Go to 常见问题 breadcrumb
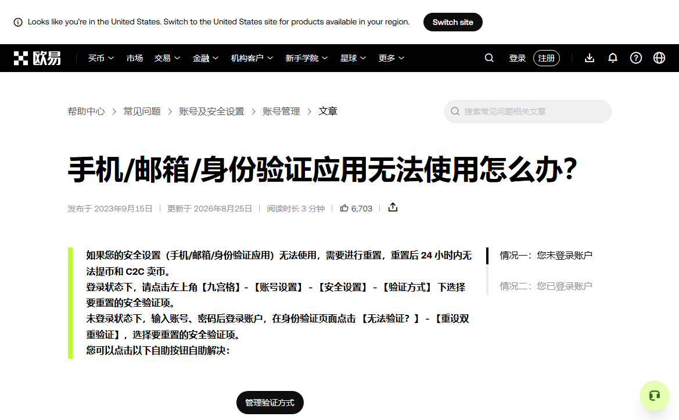This screenshot has width=679, height=420. [142, 112]
